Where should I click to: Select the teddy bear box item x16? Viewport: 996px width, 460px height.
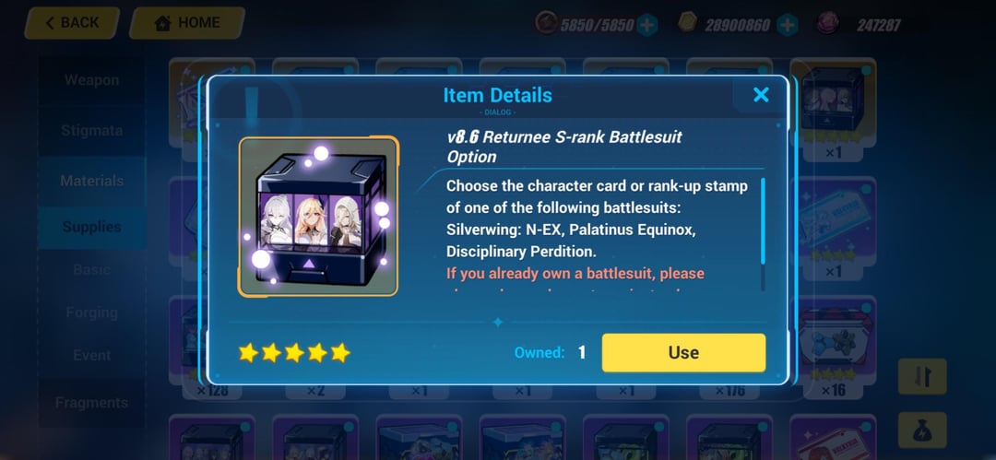[x=834, y=349]
